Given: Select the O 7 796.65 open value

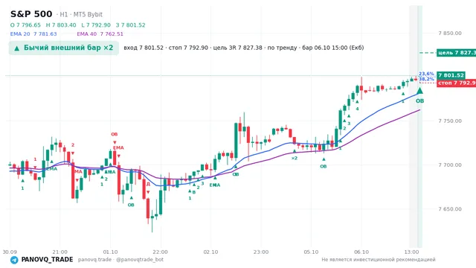Looking at the screenshot, I should 25,25.
